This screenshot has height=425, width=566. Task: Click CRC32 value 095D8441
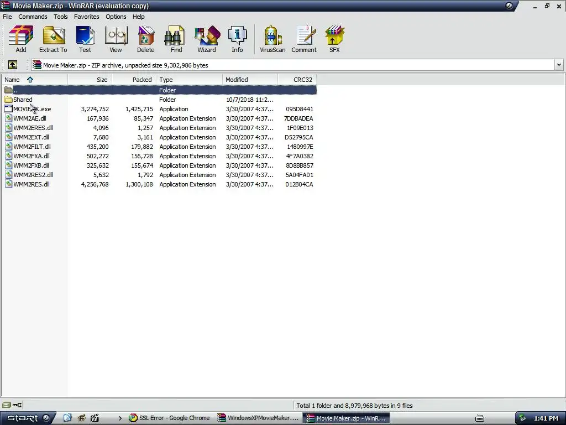(x=299, y=109)
